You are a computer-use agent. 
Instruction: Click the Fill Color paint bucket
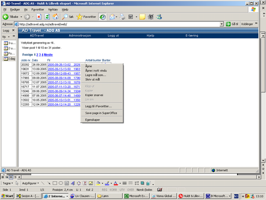98,183
